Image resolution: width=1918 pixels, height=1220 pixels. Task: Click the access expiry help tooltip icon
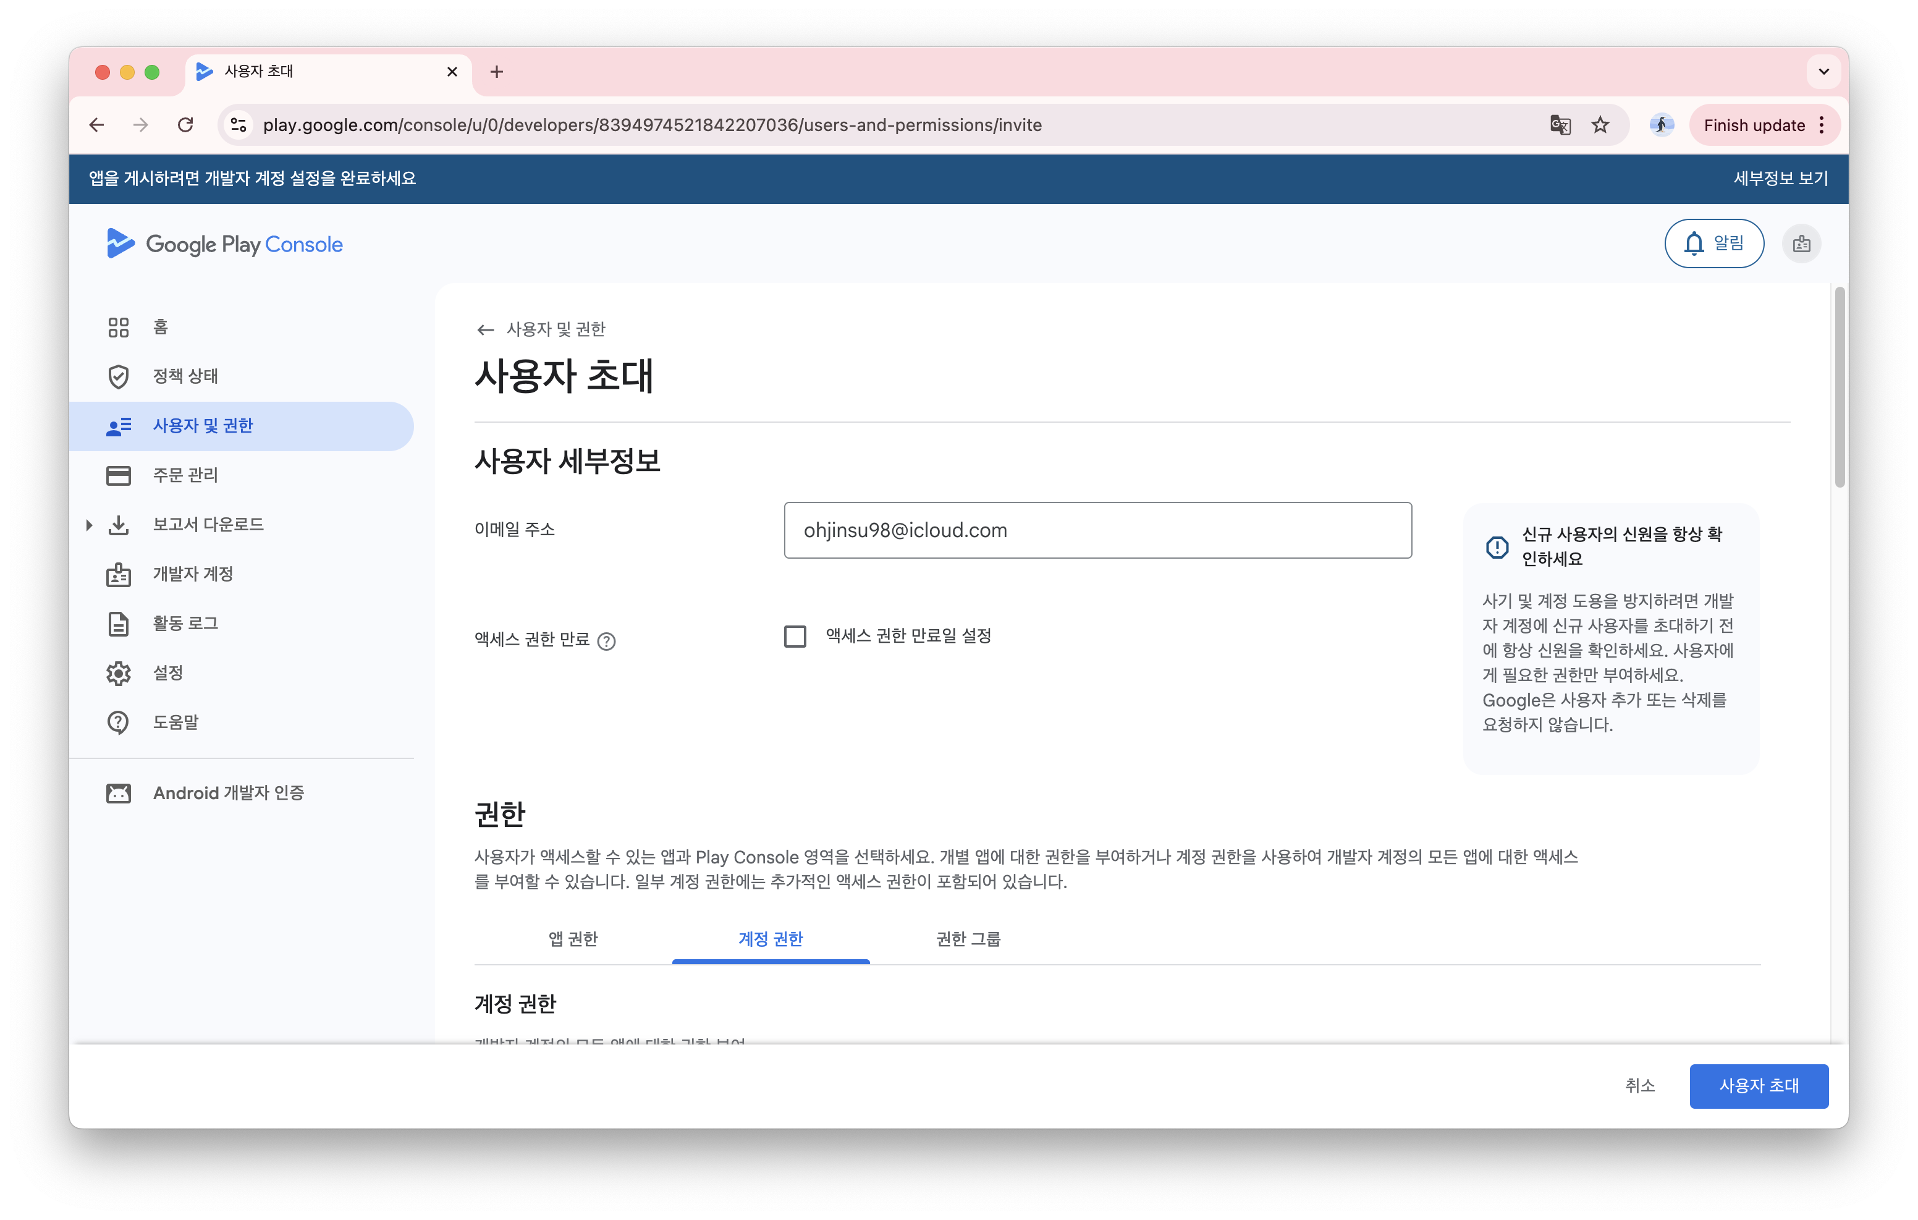coord(606,642)
